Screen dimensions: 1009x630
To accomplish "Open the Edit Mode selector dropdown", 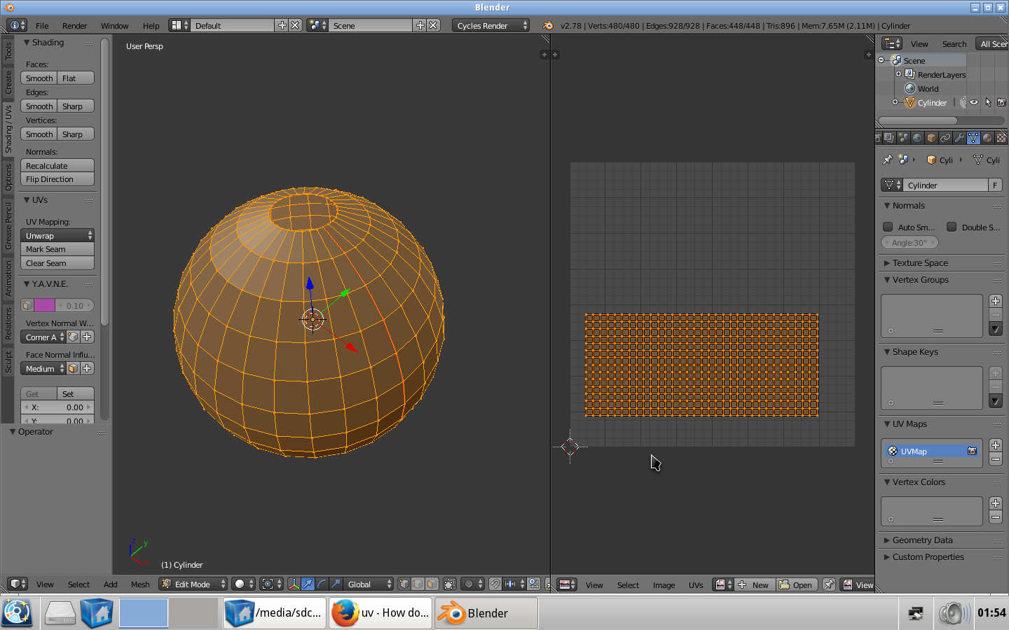I will (x=193, y=584).
